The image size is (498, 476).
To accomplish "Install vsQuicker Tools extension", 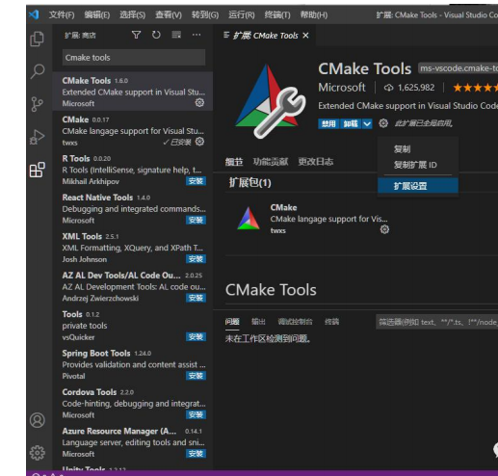I will click(196, 337).
